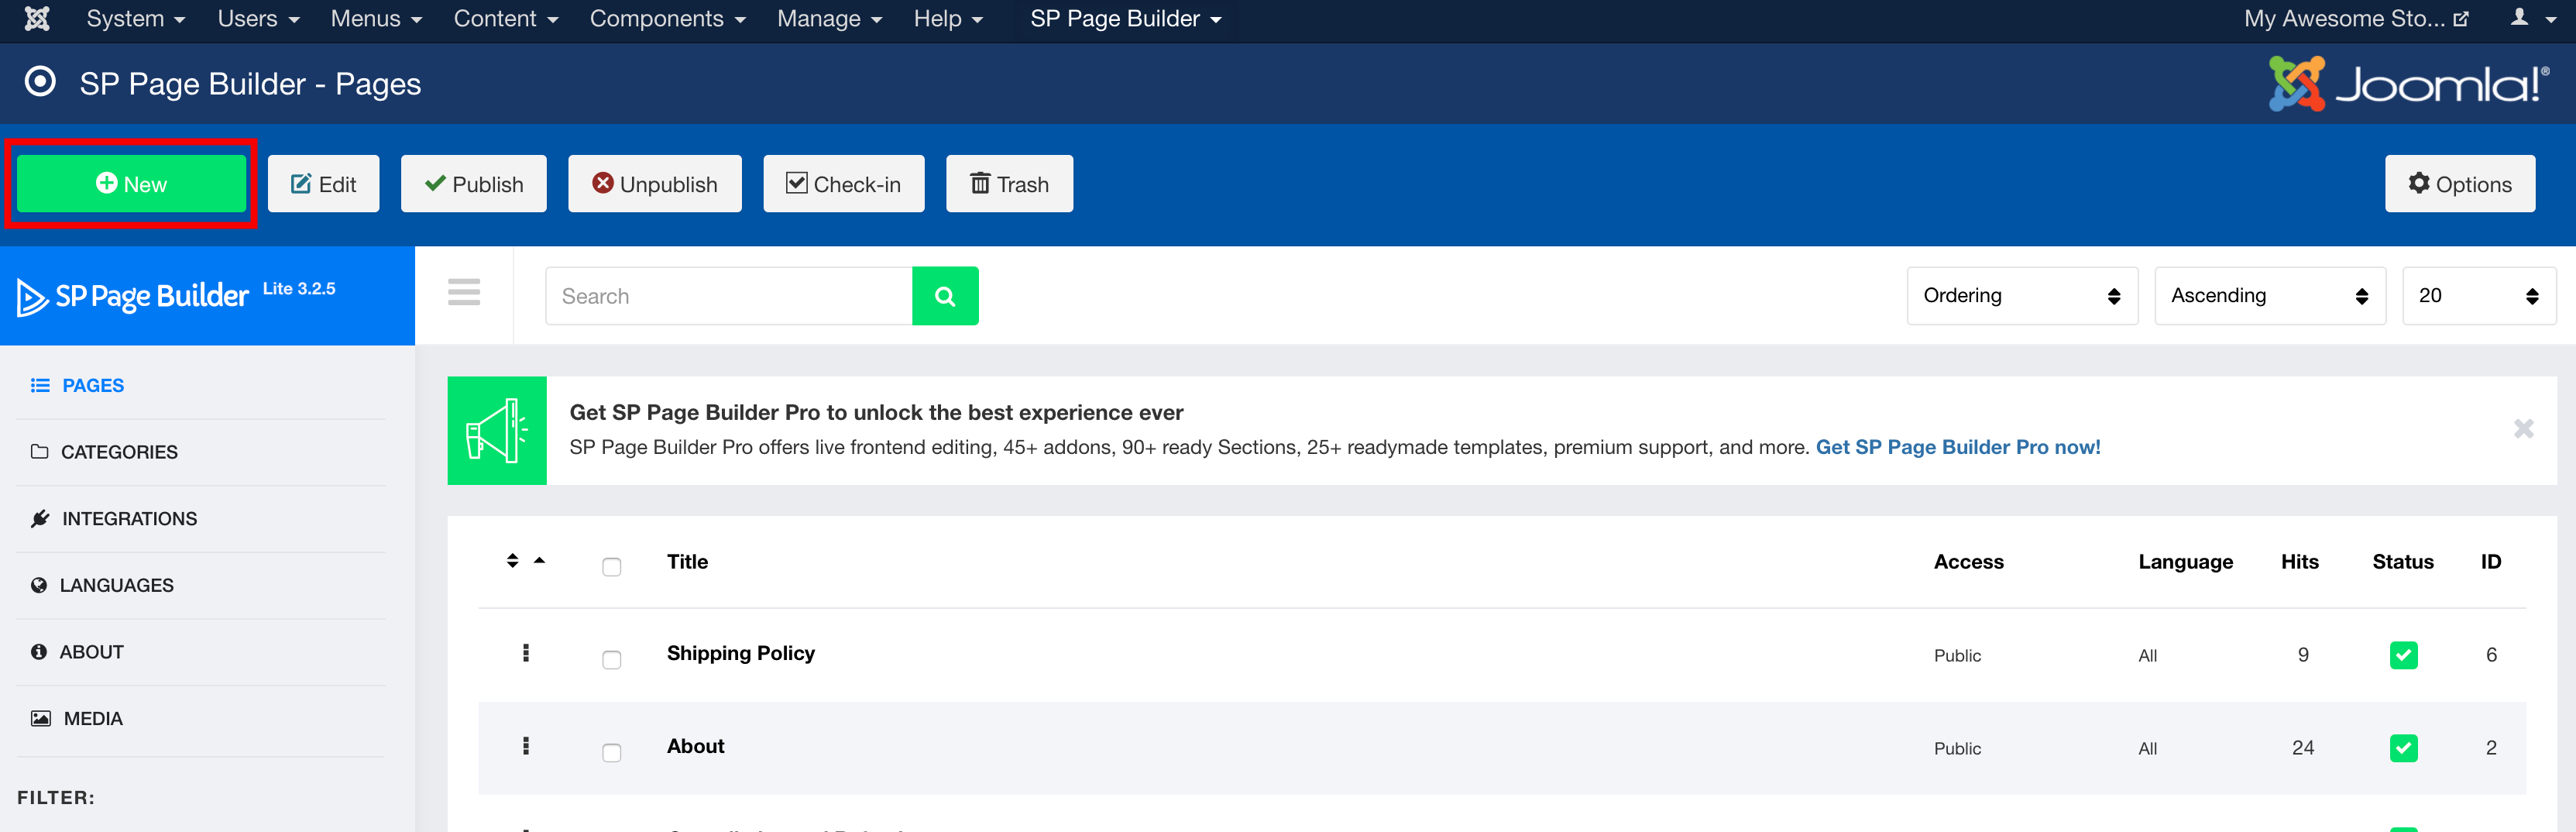
Task: Click the Publish button
Action: point(473,183)
